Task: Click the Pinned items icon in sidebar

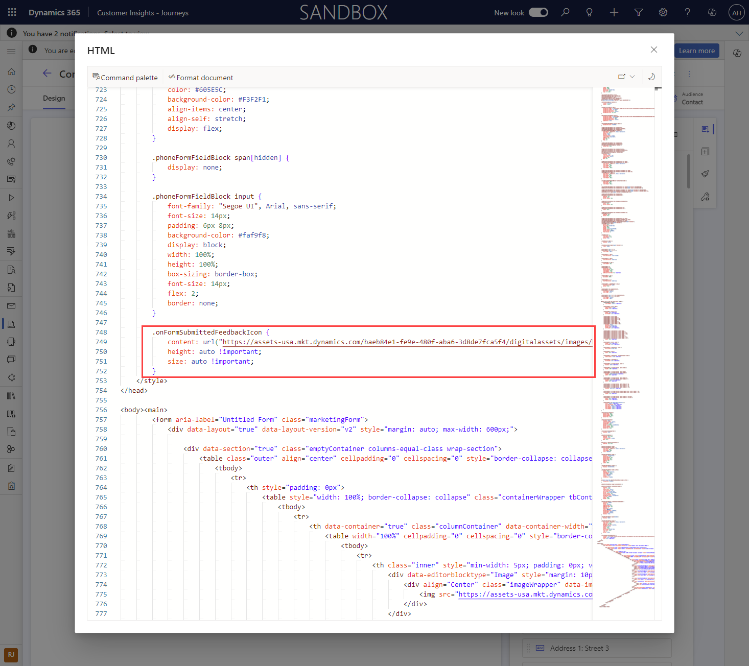Action: point(11,107)
